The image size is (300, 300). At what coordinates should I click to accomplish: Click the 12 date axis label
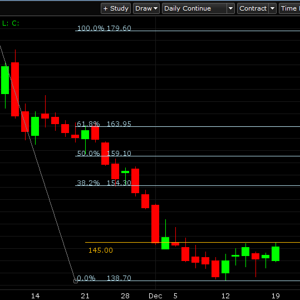225,296
